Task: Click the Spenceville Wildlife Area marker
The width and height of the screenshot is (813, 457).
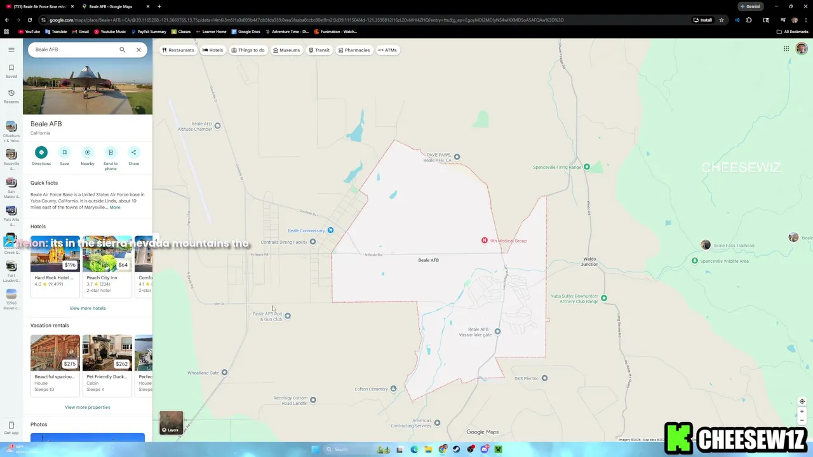Action: 695,261
